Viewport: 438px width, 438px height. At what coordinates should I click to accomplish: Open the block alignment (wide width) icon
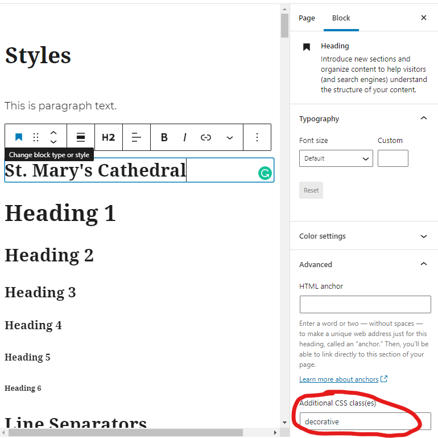click(x=81, y=137)
